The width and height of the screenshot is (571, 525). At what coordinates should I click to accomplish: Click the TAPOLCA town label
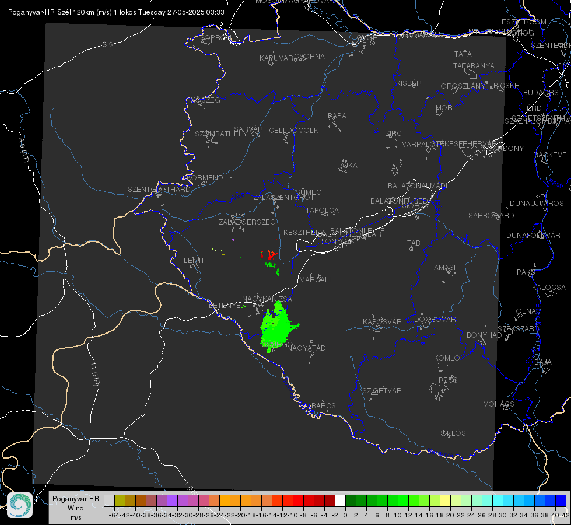click(x=323, y=210)
